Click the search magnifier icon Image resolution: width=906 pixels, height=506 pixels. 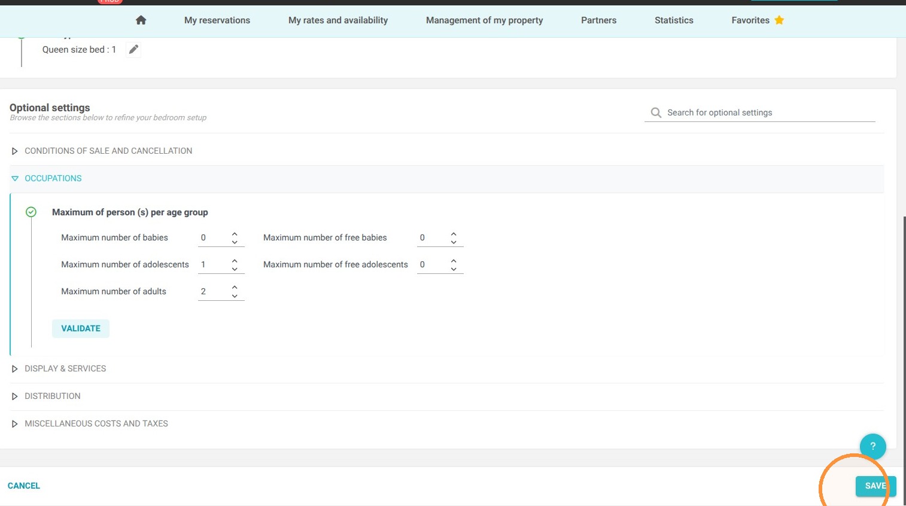pyautogui.click(x=656, y=112)
